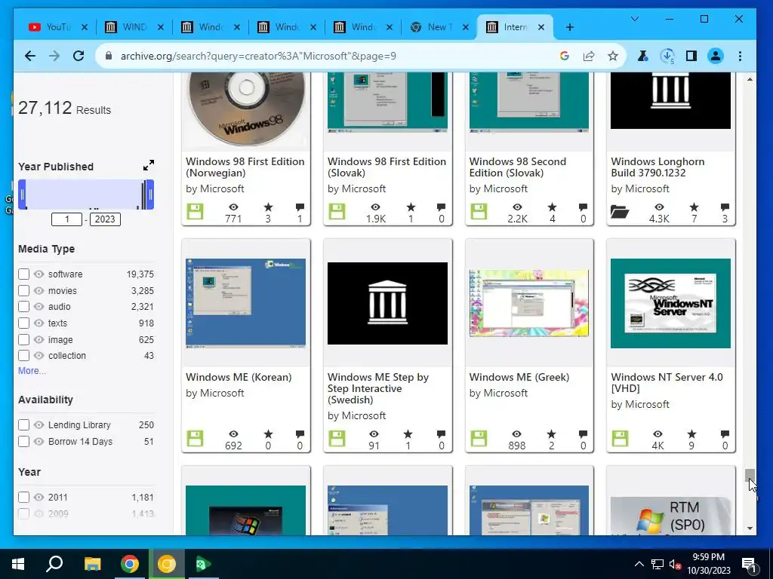Open Windows NT Server 4.0 thumbnail
Screen dimensions: 773x579
[670, 303]
